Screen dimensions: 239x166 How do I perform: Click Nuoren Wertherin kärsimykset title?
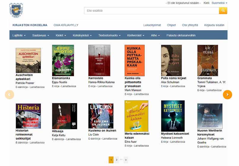click(210, 133)
